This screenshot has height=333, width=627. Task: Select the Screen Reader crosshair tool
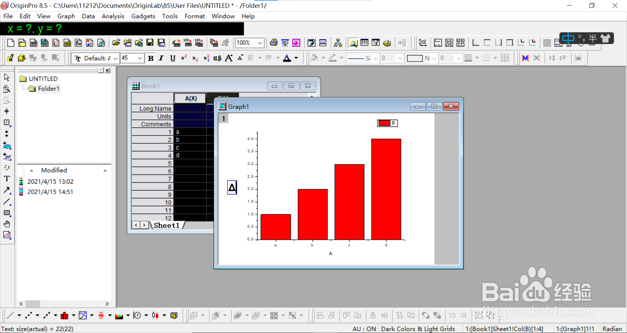coord(7,111)
